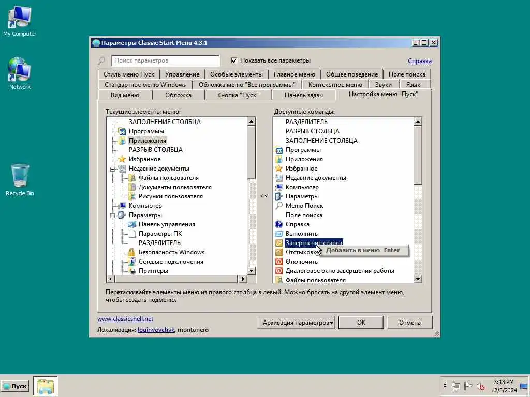Show hidden tray icons chevron
Viewport: 530px width, 397px height.
click(445, 386)
